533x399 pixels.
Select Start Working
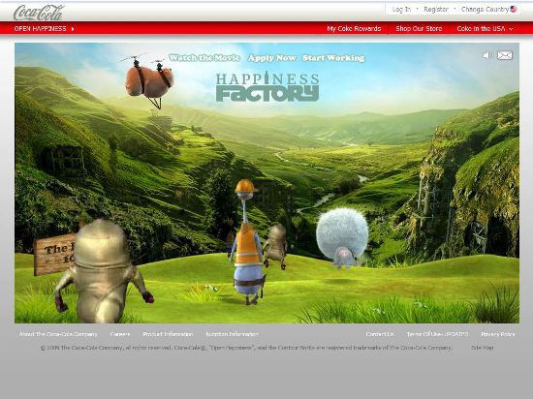point(333,58)
